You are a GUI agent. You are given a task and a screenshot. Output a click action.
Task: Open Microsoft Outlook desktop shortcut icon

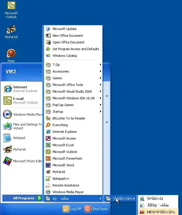pos(11,5)
